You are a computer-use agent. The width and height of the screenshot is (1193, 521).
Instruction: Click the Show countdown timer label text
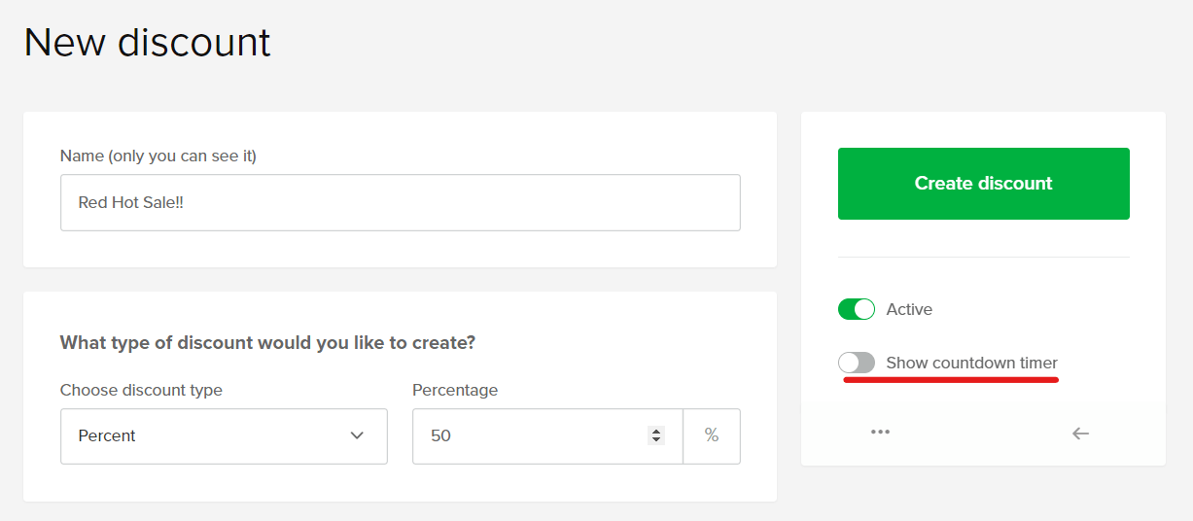click(972, 363)
